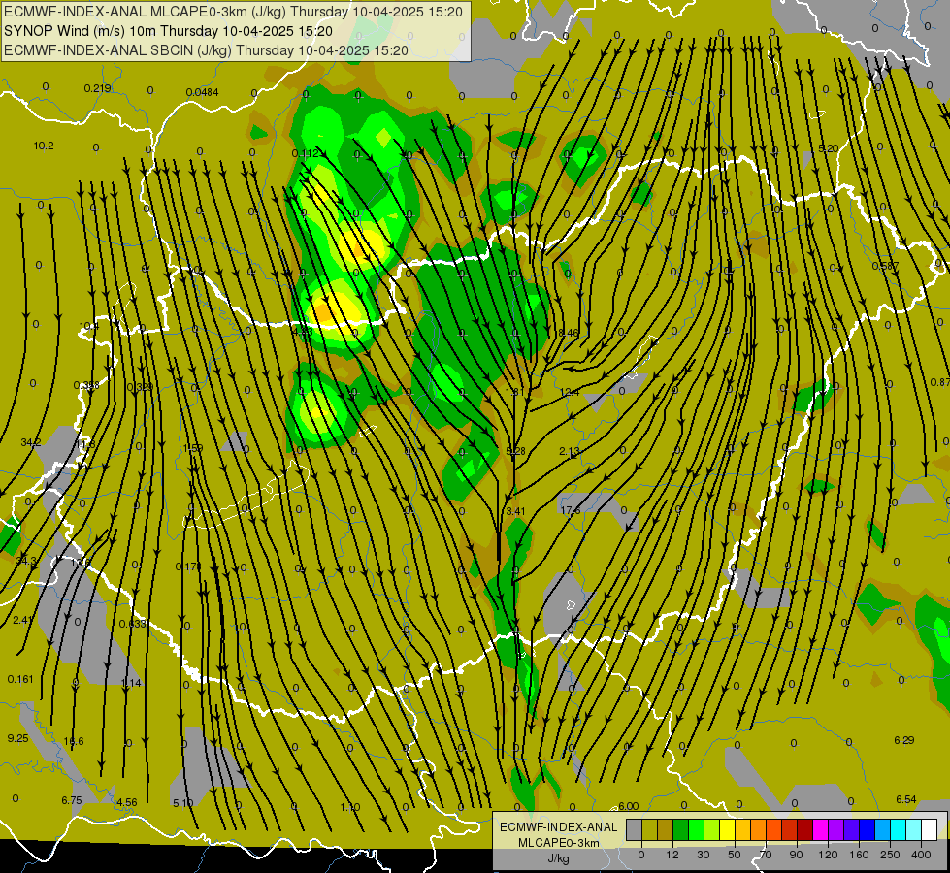Image resolution: width=950 pixels, height=873 pixels.
Task: Click the map value 1.10
Action: click(350, 807)
